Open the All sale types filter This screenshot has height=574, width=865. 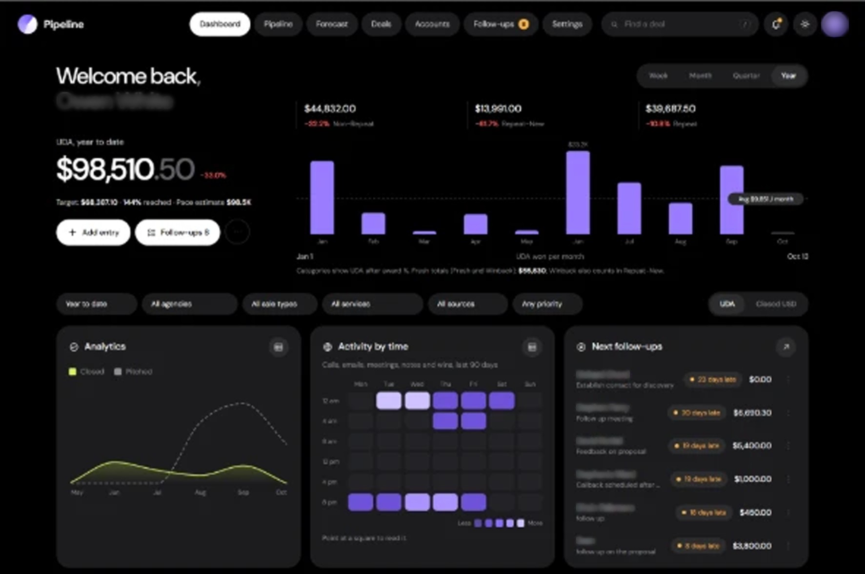[280, 304]
